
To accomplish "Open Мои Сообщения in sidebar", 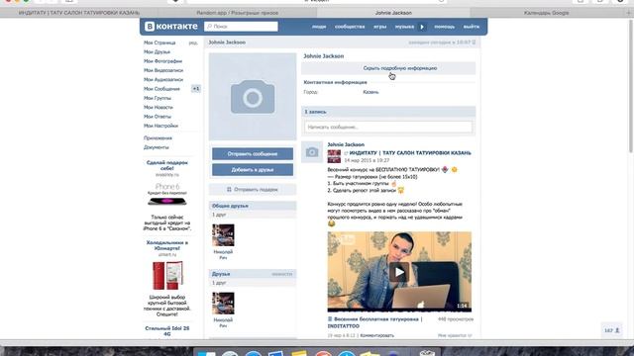I will (x=161, y=89).
